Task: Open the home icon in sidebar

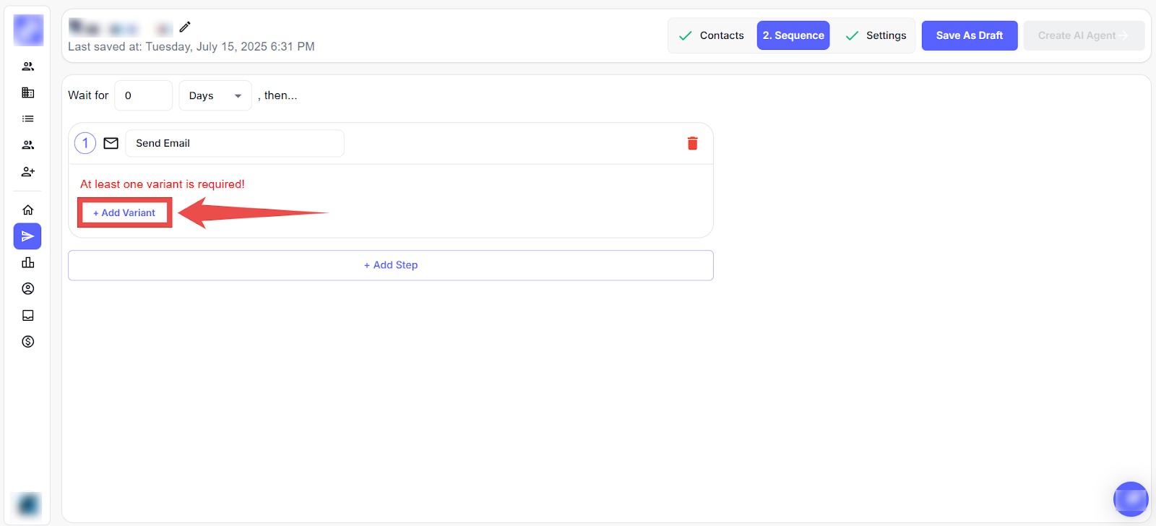Action: 28,210
